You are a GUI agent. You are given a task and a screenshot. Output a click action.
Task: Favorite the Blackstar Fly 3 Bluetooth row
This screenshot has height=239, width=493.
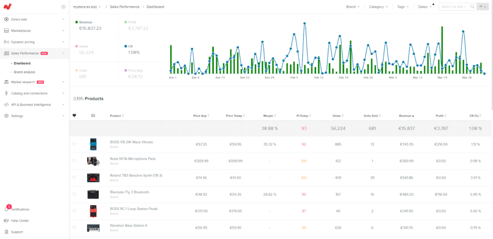coord(74,194)
